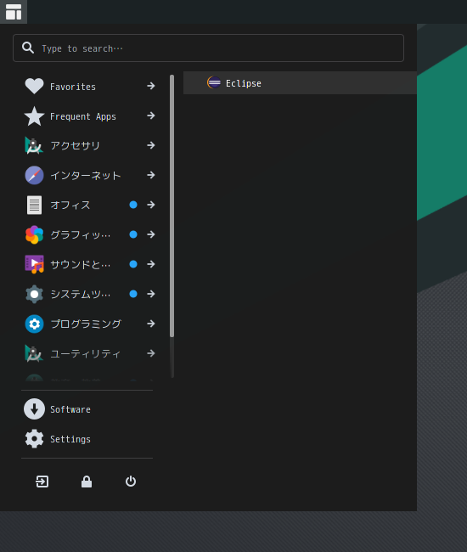Screen dimensions: 467x552
Task: Click the search magnifier icon
Action: (x=28, y=48)
